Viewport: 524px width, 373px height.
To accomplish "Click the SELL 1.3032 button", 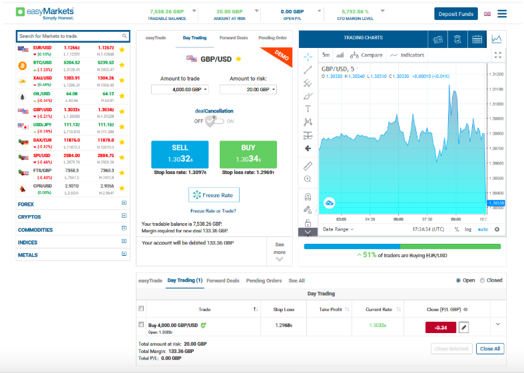I will click(x=180, y=155).
